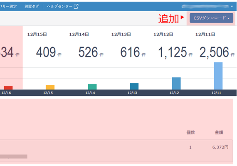237x166 pixels.
Task: Click the green bar for 12/14
Action: (92, 87)
